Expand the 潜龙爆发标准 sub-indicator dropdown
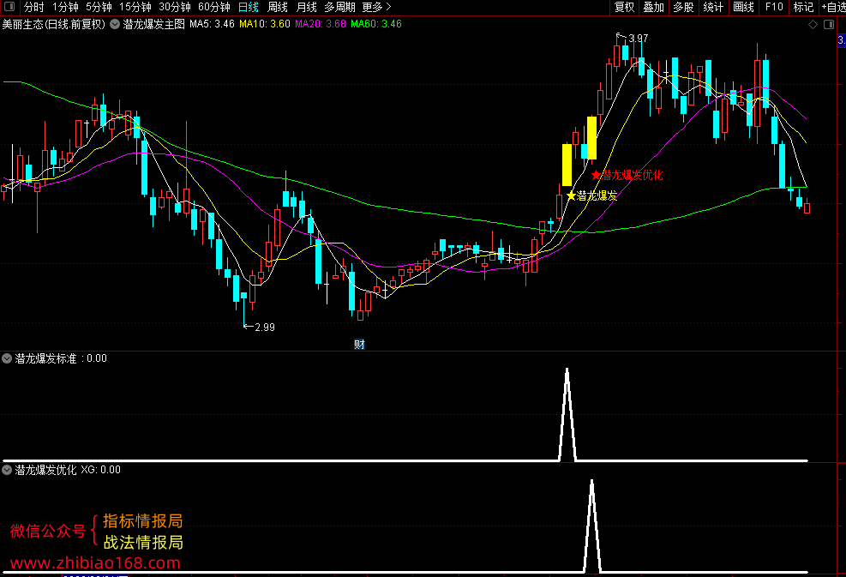The image size is (846, 577). tap(7, 358)
